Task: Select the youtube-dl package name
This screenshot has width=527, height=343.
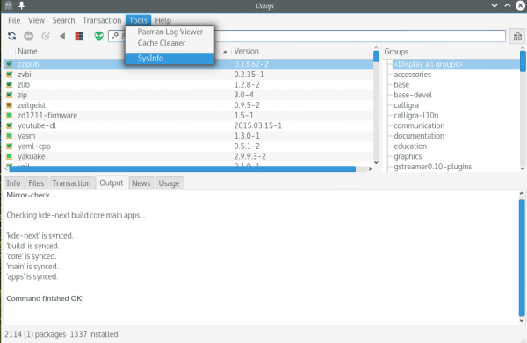Action: coord(37,125)
